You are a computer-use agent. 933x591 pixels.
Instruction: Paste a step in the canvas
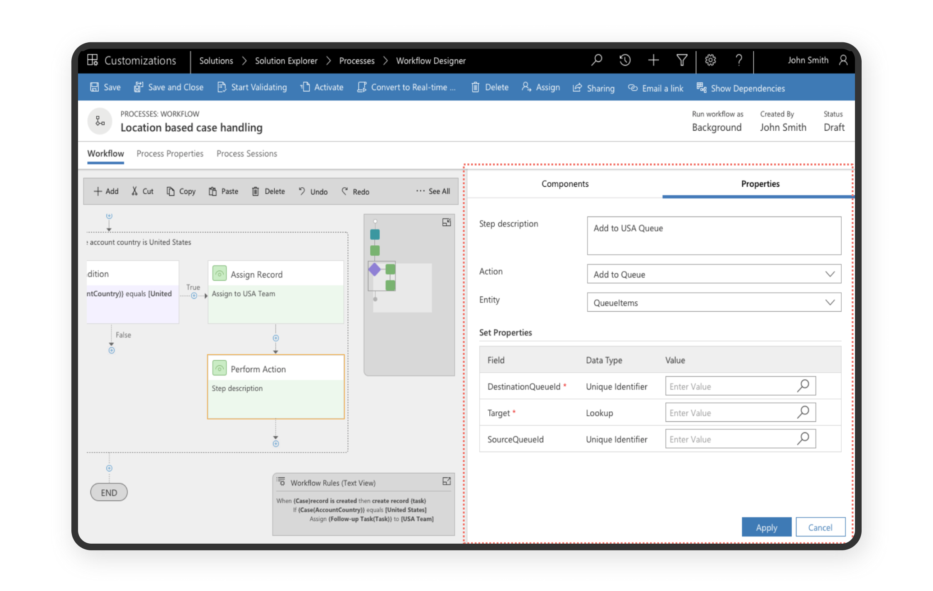223,191
